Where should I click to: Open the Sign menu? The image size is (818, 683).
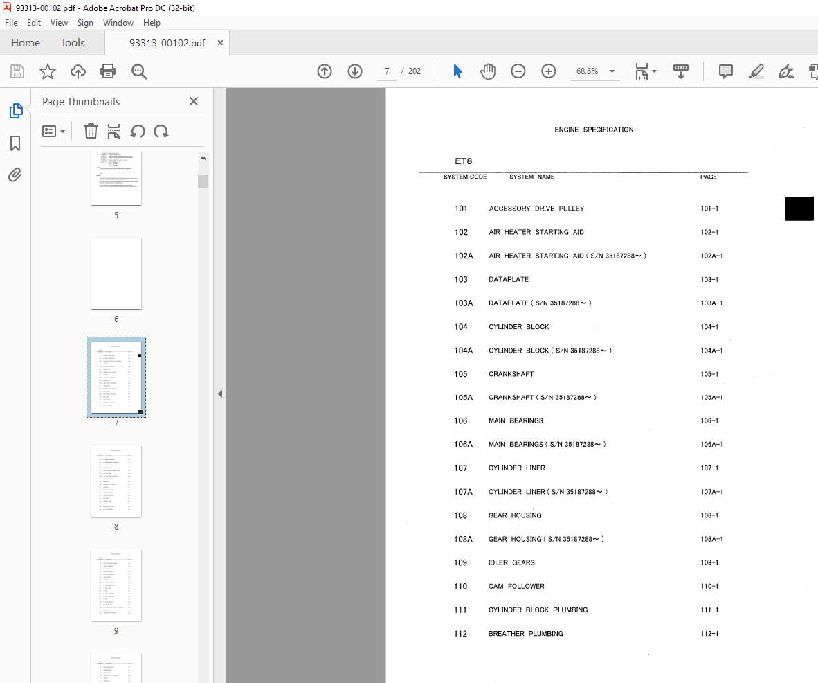85,23
